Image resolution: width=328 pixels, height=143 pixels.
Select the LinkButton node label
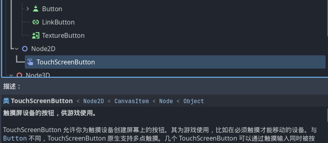[x=58, y=22]
